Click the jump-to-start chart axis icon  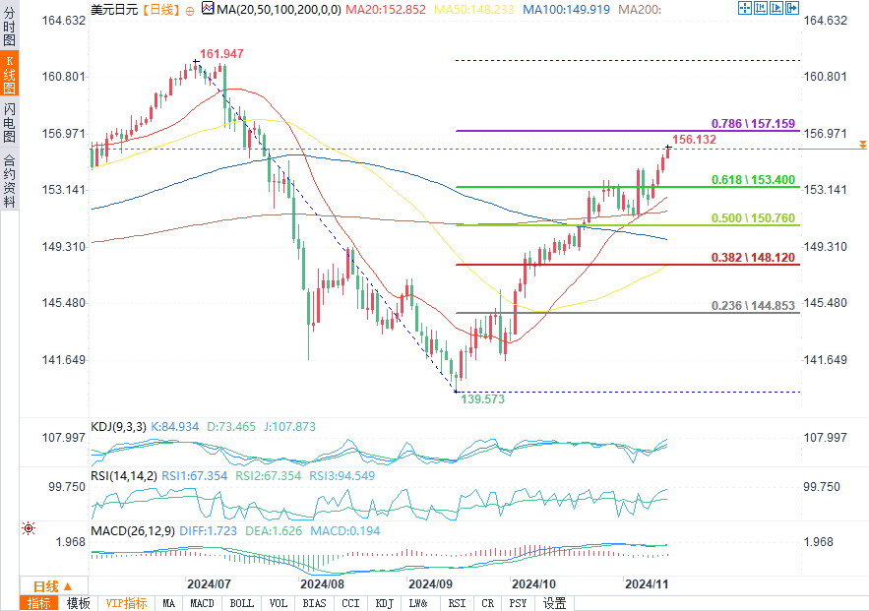coord(761,8)
